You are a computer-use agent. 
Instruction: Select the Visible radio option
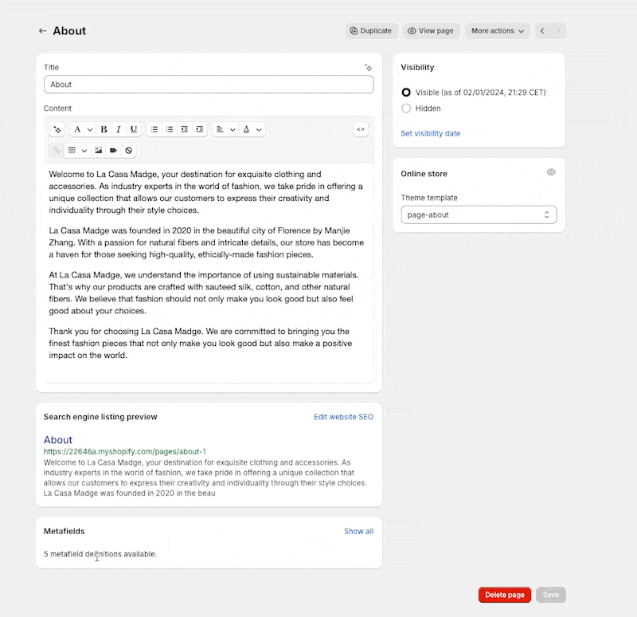click(406, 92)
